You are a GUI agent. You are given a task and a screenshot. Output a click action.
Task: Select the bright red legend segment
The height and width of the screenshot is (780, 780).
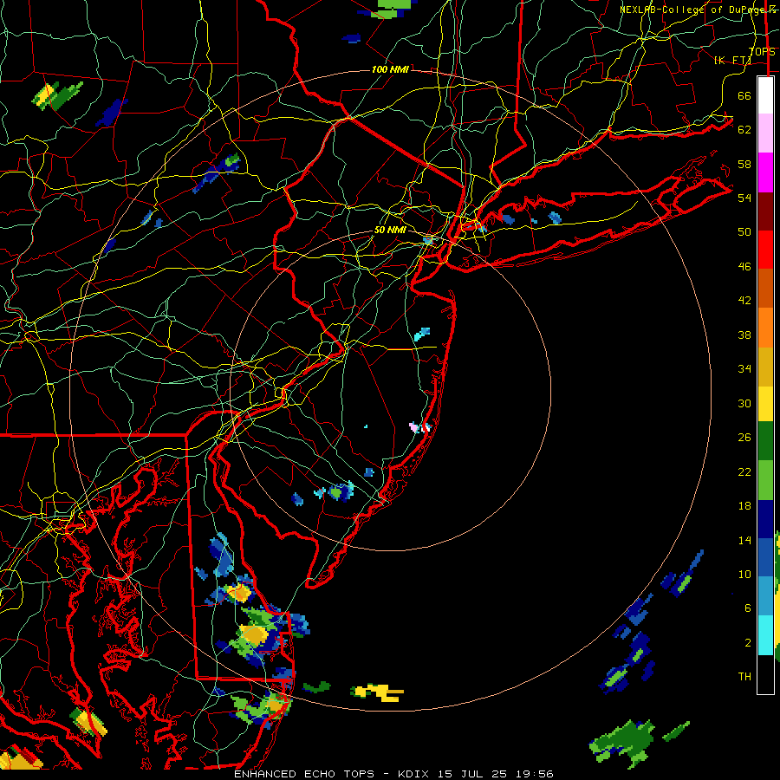765,250
